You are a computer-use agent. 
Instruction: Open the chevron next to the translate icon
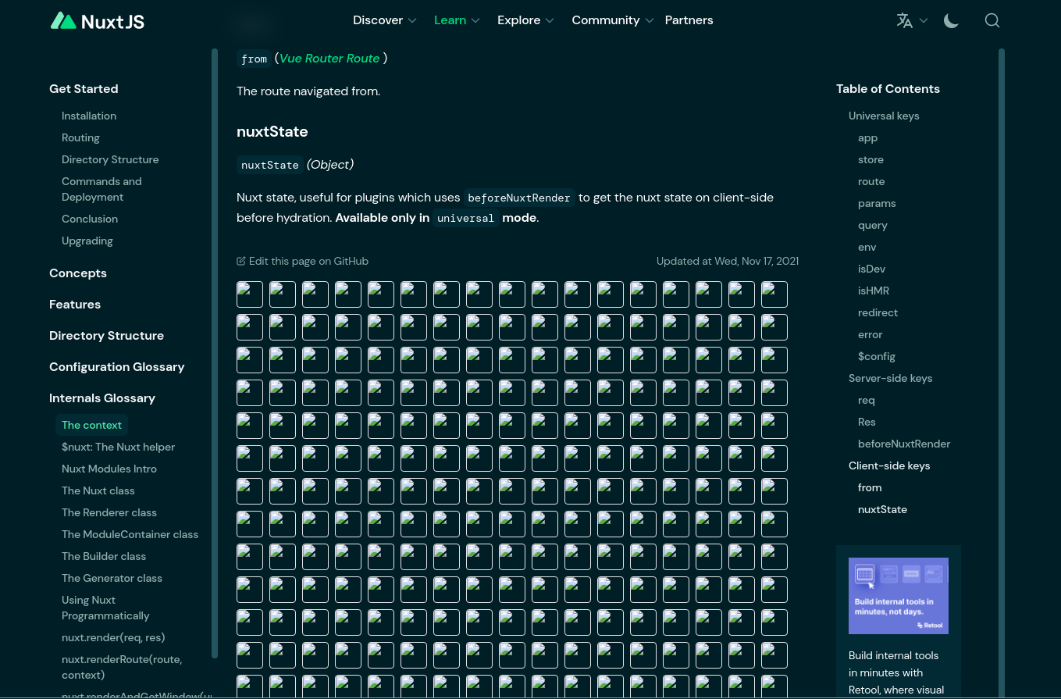tap(922, 21)
